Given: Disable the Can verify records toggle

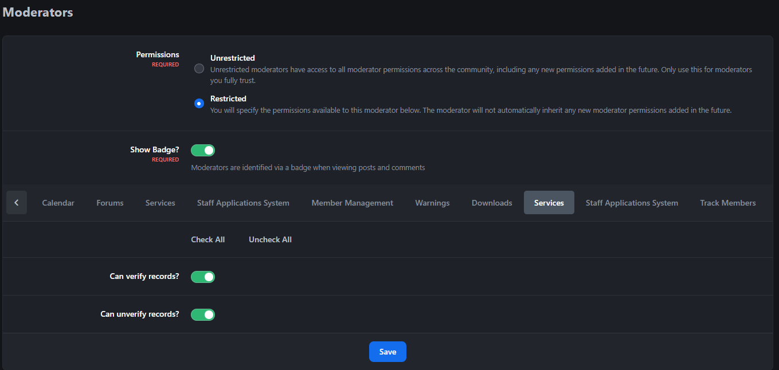Looking at the screenshot, I should point(203,277).
